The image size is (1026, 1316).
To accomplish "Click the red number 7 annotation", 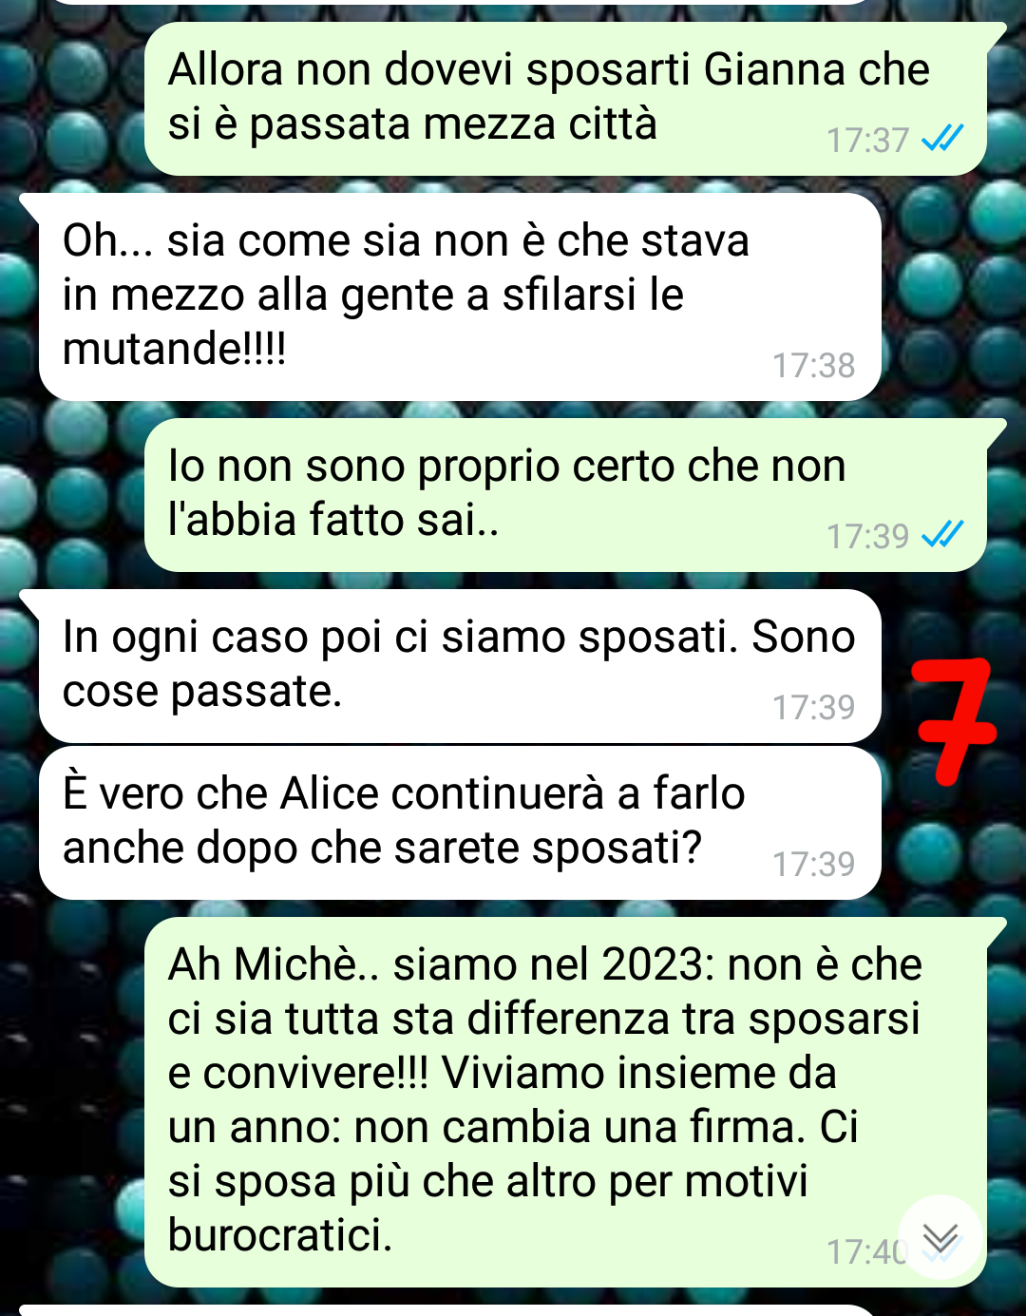I will point(952,721).
